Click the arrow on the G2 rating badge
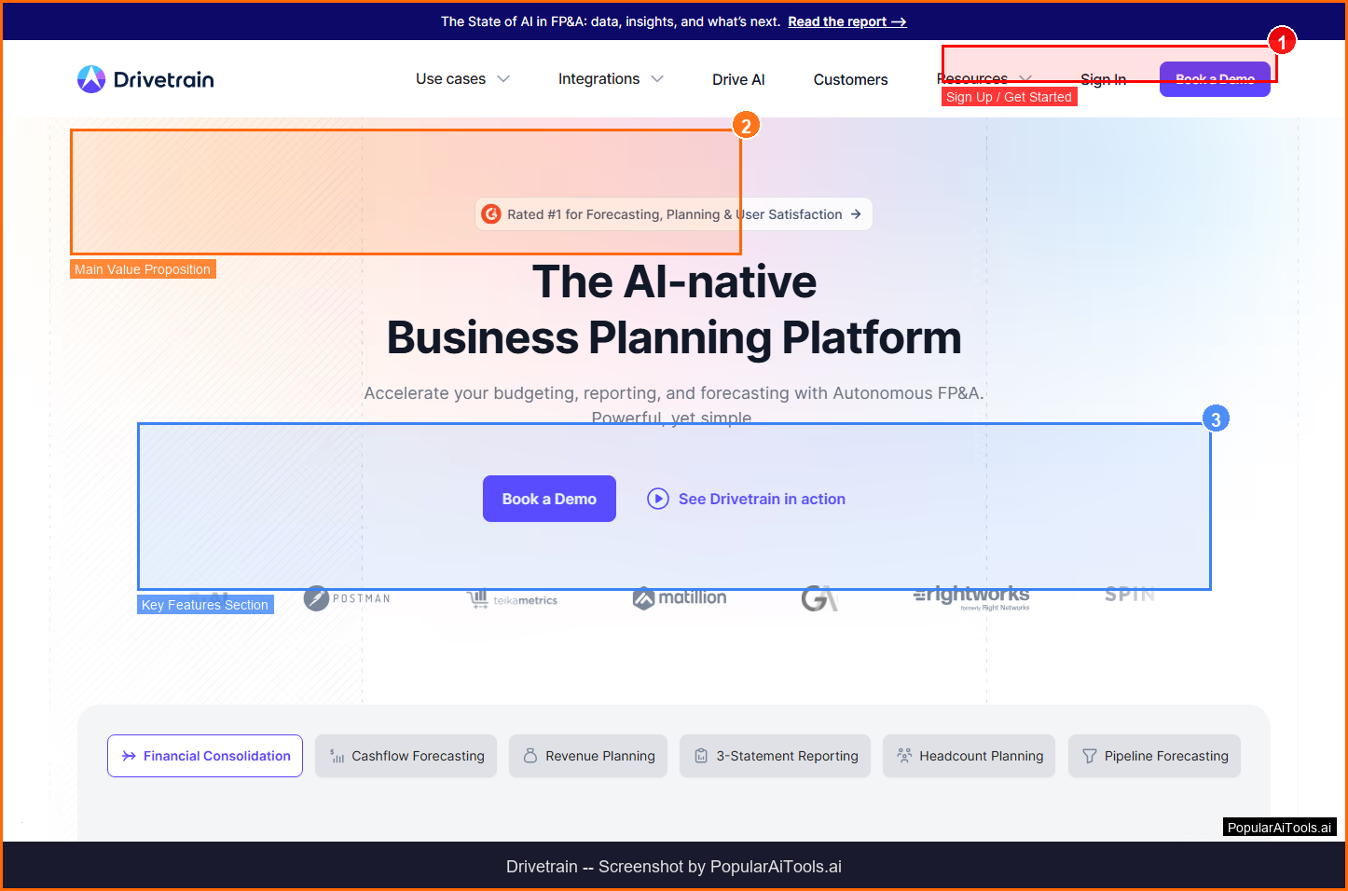Screen dimensions: 1348x891 [856, 214]
